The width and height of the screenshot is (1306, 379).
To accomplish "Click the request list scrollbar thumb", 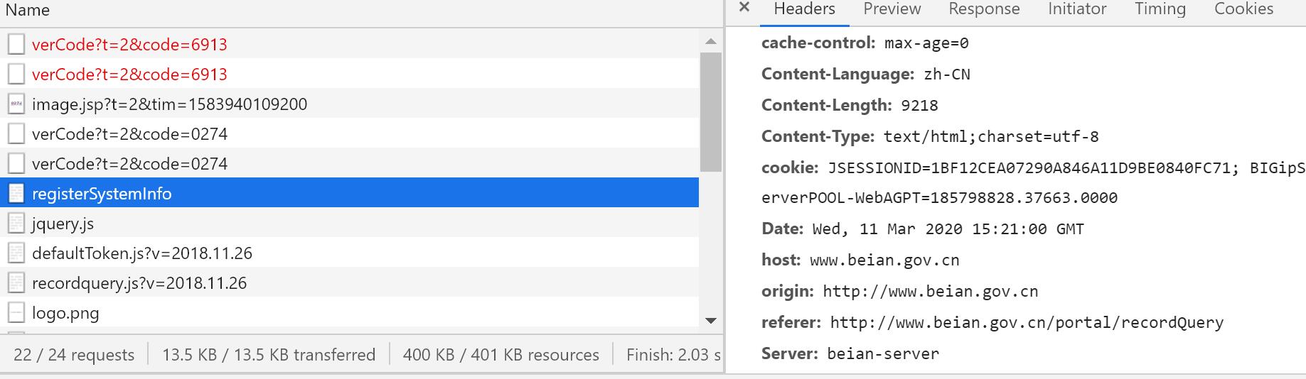I will 710,112.
